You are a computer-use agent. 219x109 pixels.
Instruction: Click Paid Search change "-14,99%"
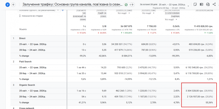[x=128, y=79]
